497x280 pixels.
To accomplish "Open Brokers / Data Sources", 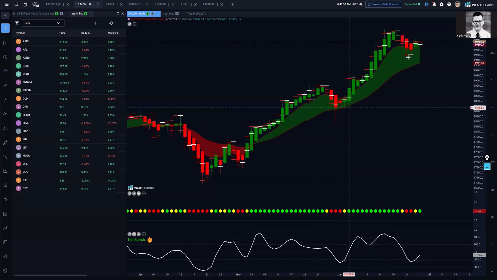I will [x=383, y=4].
